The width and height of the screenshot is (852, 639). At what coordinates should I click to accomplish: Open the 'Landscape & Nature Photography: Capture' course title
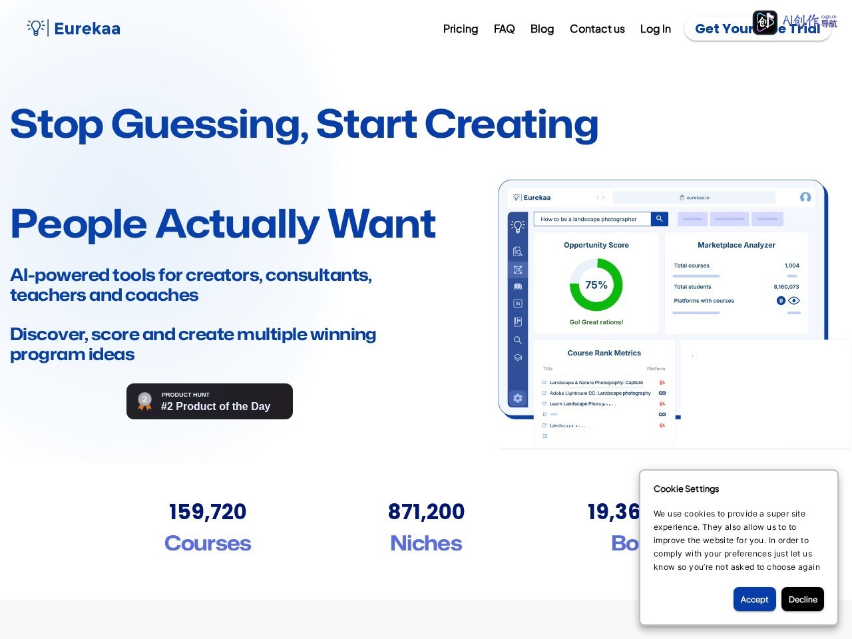(x=596, y=383)
